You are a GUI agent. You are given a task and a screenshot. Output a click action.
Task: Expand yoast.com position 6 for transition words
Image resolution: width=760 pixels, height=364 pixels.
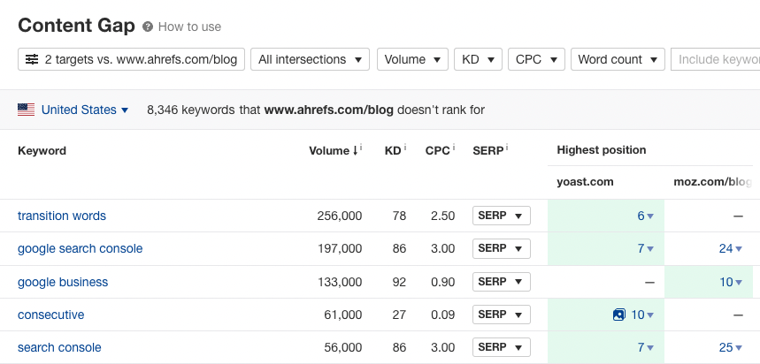[645, 216]
